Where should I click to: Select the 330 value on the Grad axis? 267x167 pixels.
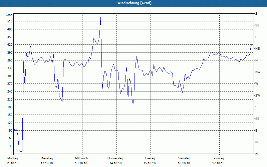(10, 68)
